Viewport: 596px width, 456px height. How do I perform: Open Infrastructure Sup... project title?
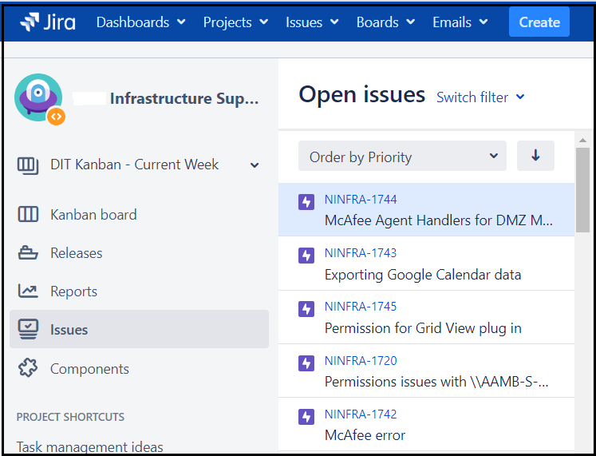pyautogui.click(x=184, y=98)
